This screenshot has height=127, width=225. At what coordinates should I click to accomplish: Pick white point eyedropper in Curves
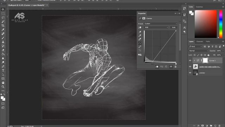pyautogui.click(x=140, y=39)
